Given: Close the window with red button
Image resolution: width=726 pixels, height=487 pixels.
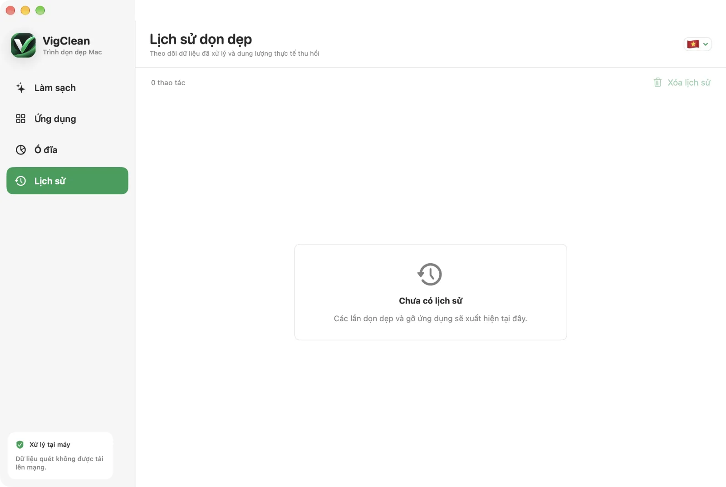Looking at the screenshot, I should point(10,10).
